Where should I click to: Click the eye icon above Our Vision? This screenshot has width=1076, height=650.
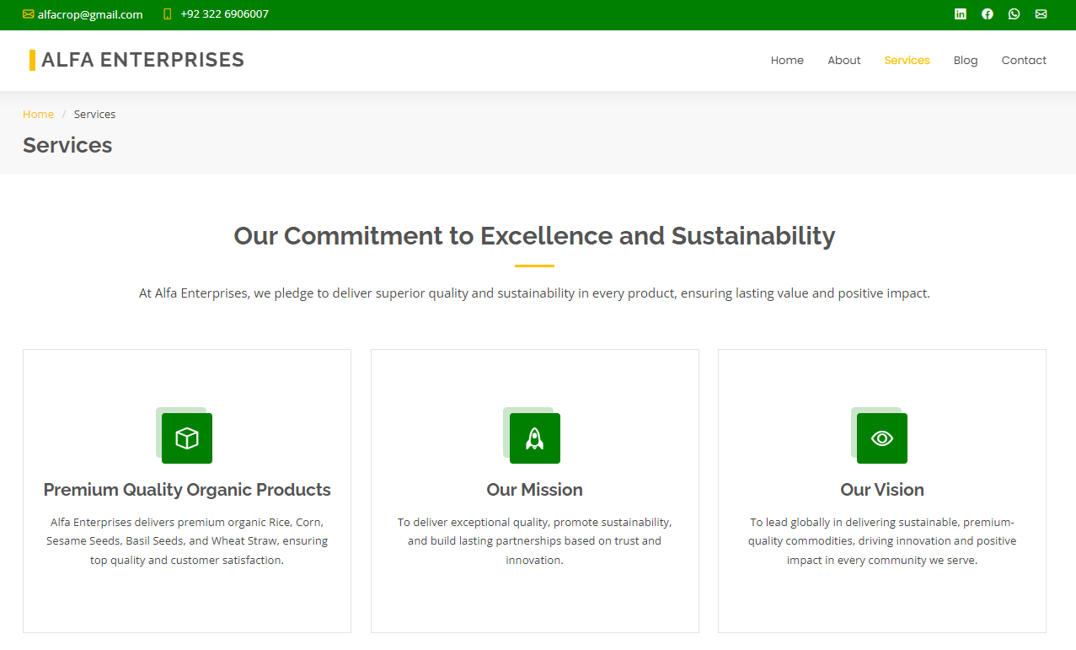[881, 438]
